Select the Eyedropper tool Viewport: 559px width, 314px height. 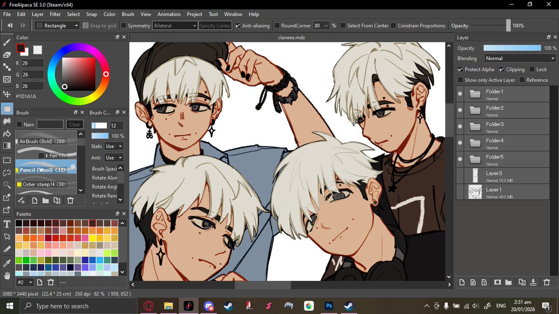pos(7,263)
